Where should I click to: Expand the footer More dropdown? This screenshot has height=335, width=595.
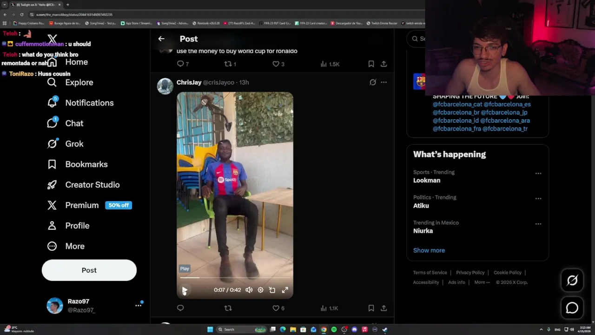[482, 282]
